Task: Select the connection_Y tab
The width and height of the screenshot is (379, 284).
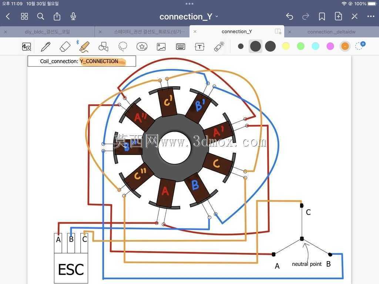Action: pyautogui.click(x=237, y=32)
